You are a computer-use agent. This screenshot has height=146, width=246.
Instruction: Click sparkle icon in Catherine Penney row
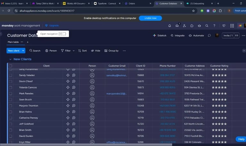point(68,118)
